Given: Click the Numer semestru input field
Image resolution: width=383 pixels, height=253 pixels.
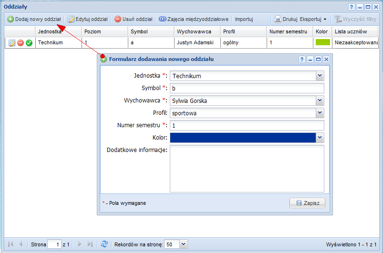Looking at the screenshot, I should (247, 125).
